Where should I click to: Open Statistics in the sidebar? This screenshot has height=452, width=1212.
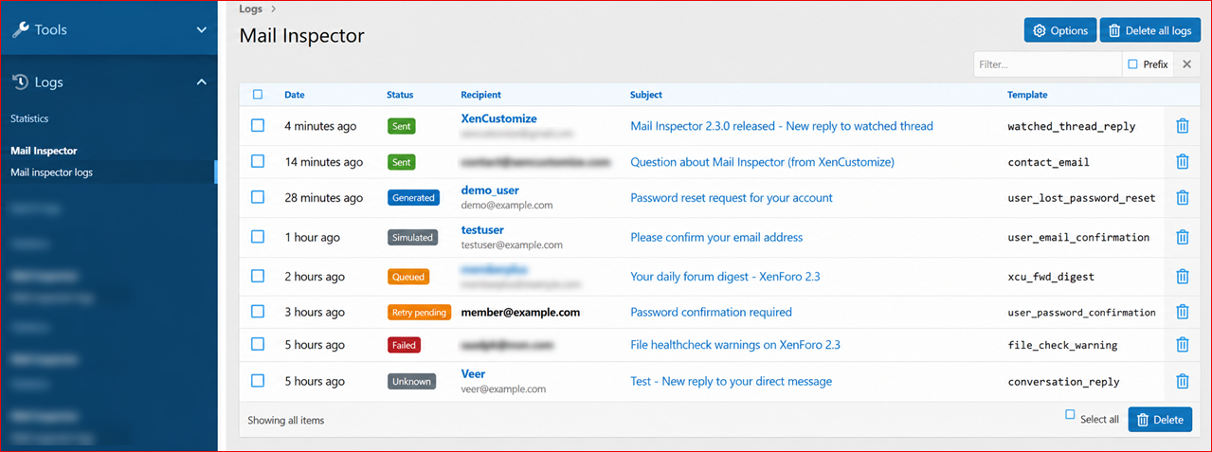pos(29,118)
